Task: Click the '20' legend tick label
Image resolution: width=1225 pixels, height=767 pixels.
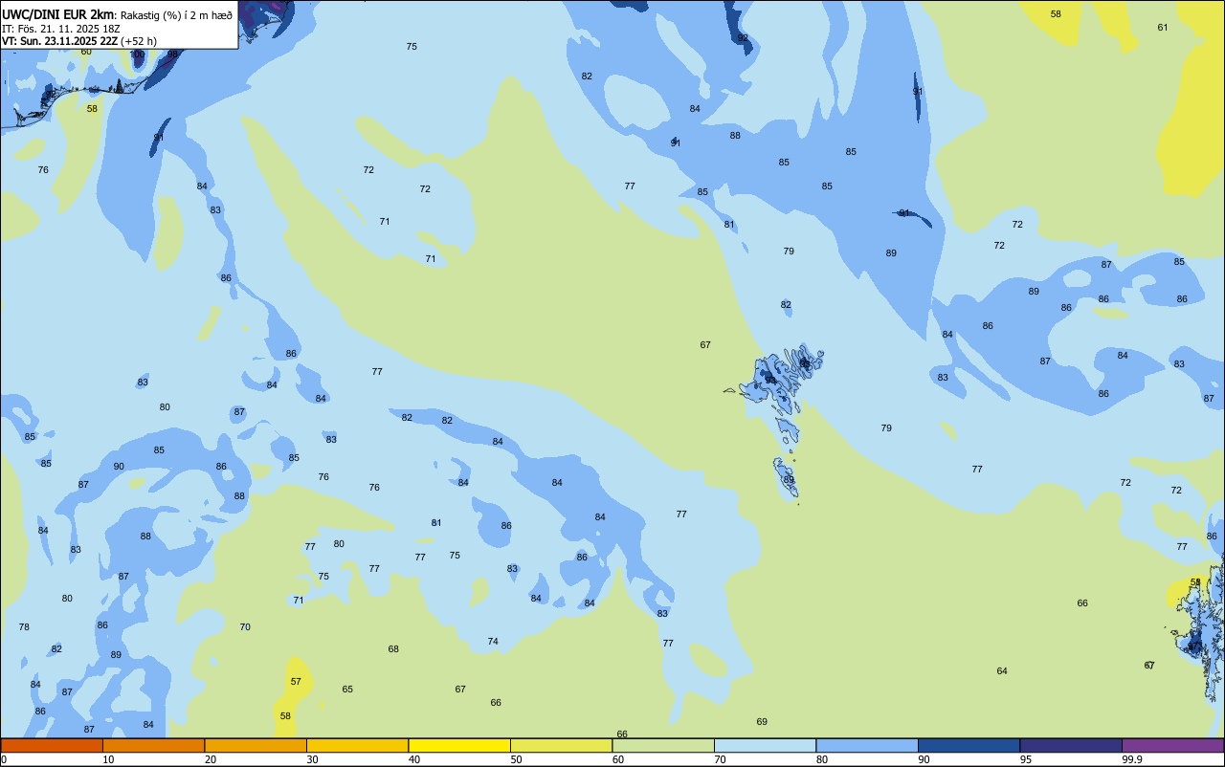Action: (x=211, y=759)
